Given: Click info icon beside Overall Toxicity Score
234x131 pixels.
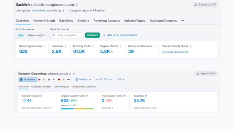Looking at the screenshot, I should 191,46.
